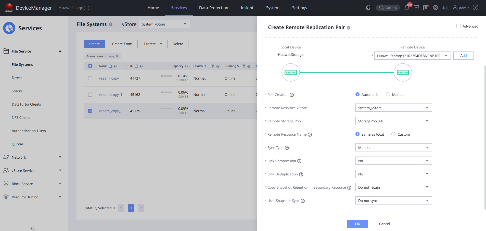Screen dimensions: 486x231
Task: Select the Manual pair creation radio button
Action: [x=388, y=94]
